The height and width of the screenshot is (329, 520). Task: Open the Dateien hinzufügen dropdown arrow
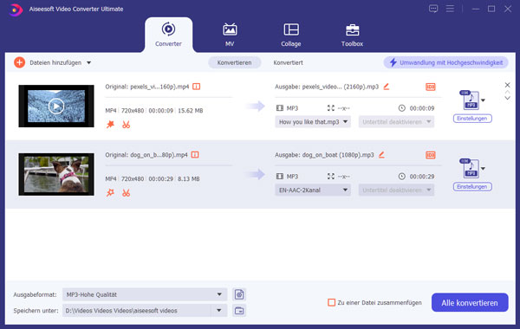tap(89, 62)
